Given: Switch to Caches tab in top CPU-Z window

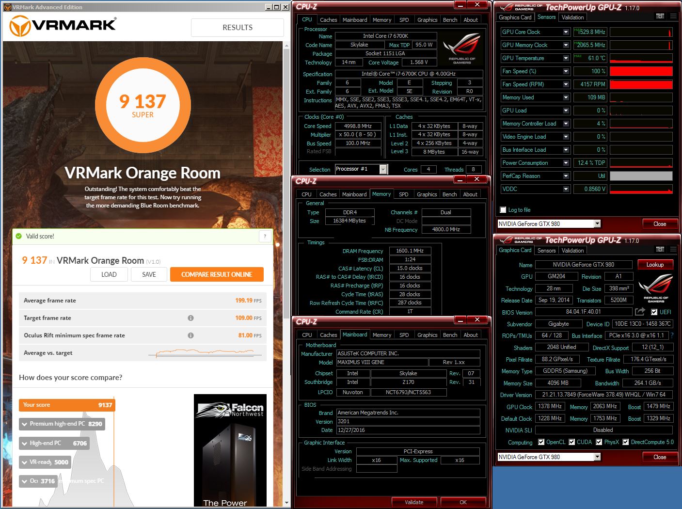Looking at the screenshot, I should pos(328,20).
